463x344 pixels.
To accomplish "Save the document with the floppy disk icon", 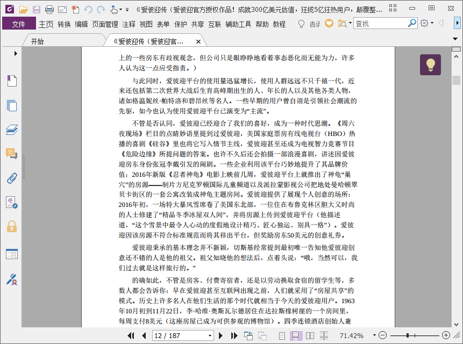I will 37,10.
